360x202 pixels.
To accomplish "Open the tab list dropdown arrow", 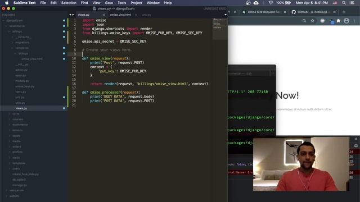I will [x=226, y=15].
